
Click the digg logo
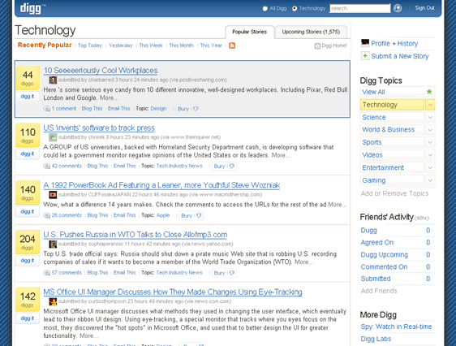(31, 8)
